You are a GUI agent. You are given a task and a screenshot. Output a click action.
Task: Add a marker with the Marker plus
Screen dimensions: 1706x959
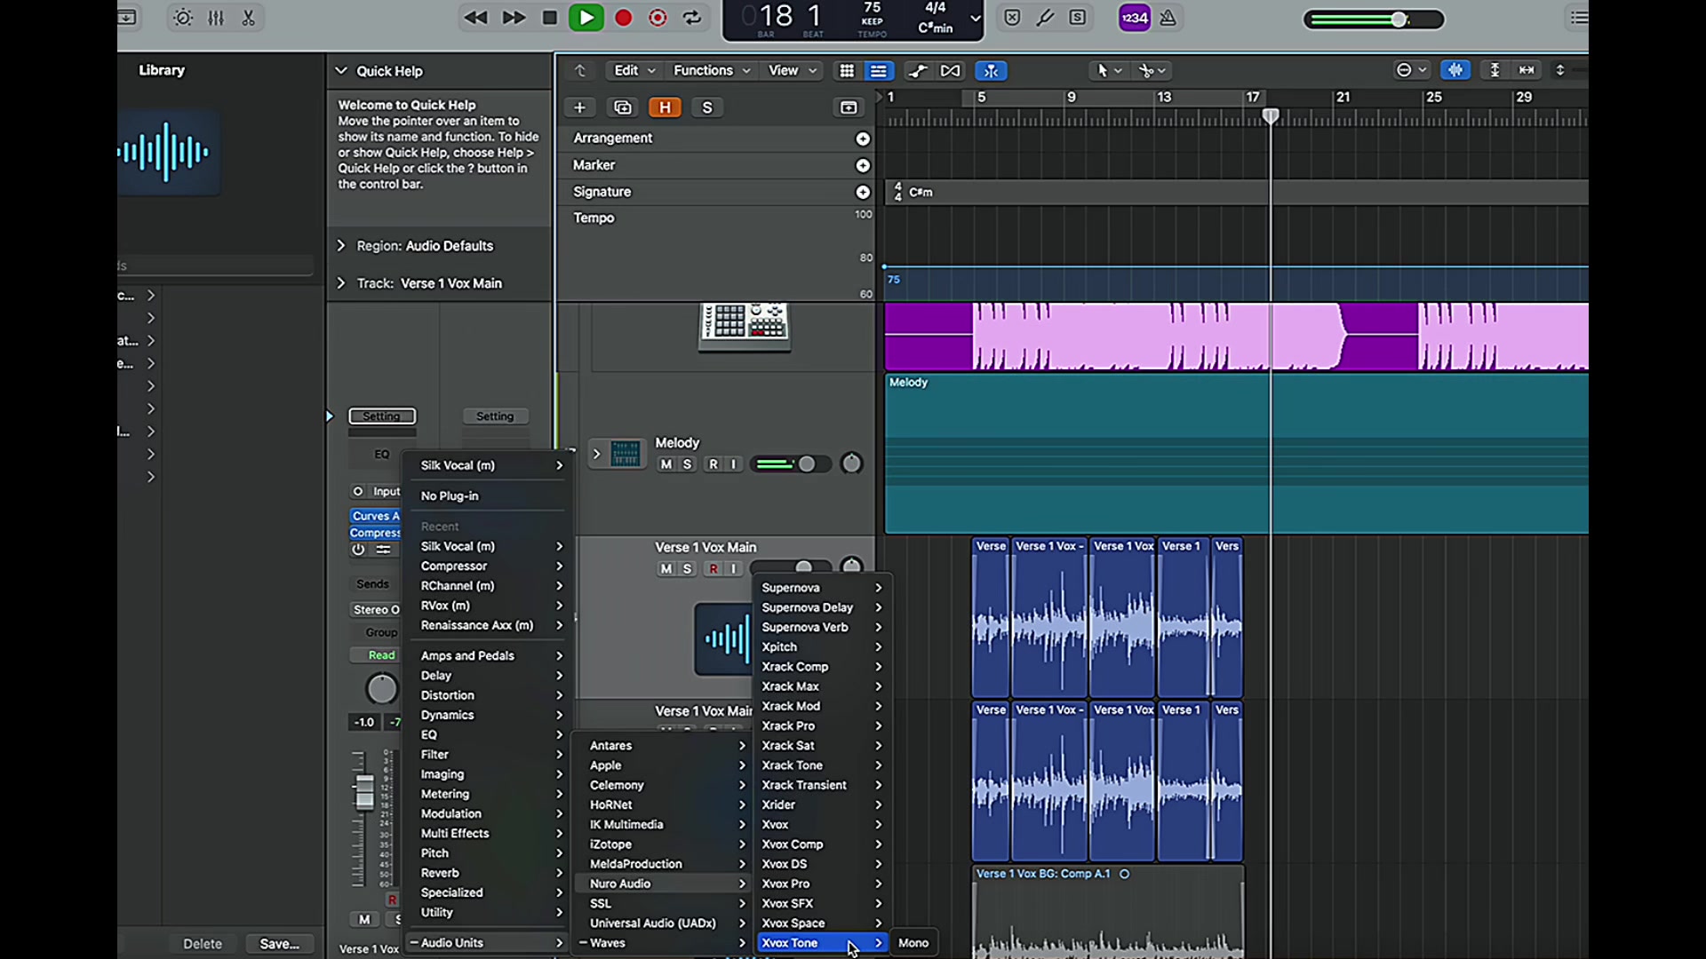[x=862, y=165]
